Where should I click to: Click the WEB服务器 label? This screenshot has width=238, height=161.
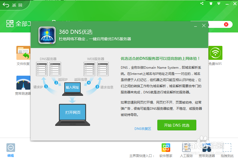click(x=96, y=59)
